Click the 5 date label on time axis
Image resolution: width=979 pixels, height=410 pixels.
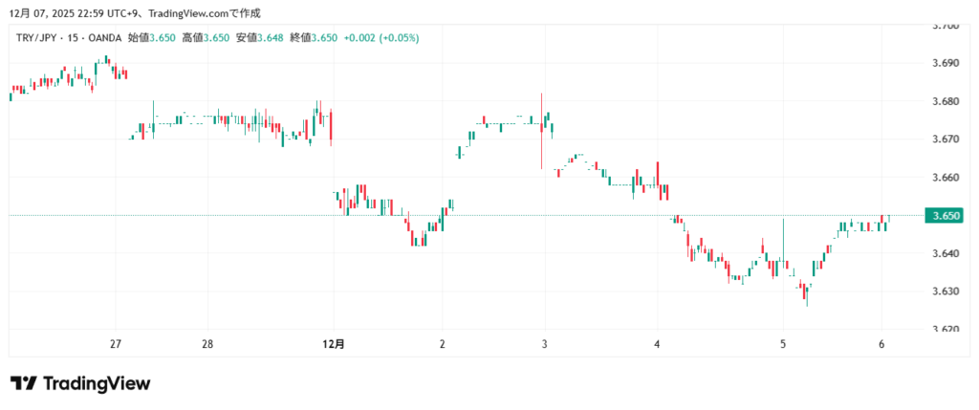783,344
